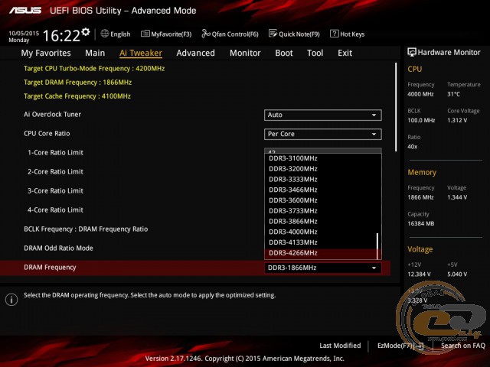Open the Tool tab
This screenshot has width=490, height=367.
pos(315,53)
